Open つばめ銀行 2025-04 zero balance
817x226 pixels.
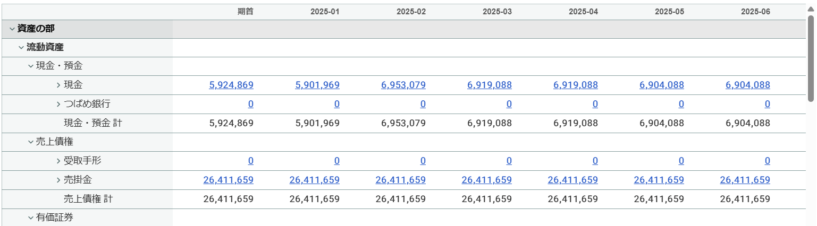pos(595,104)
